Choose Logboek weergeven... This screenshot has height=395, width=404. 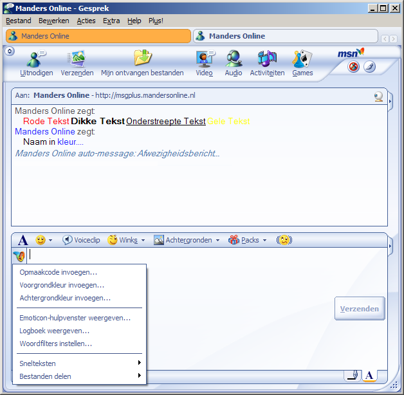[80, 331]
